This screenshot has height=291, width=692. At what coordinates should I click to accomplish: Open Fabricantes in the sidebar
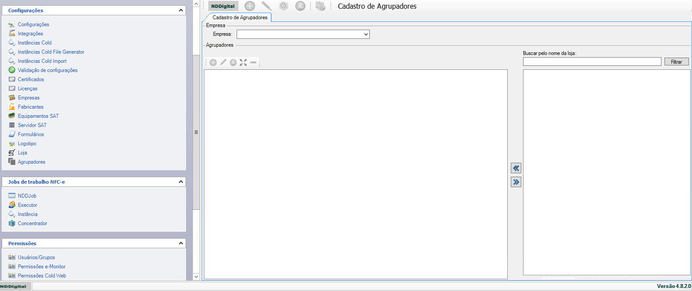click(x=31, y=107)
